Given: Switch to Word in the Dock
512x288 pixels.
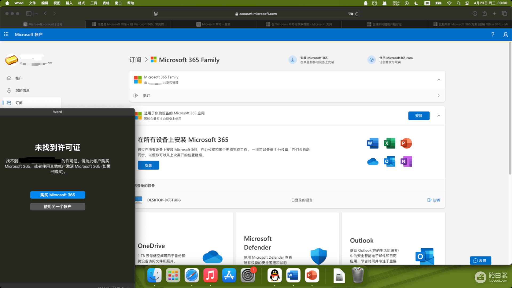Looking at the screenshot, I should pyautogui.click(x=293, y=275).
